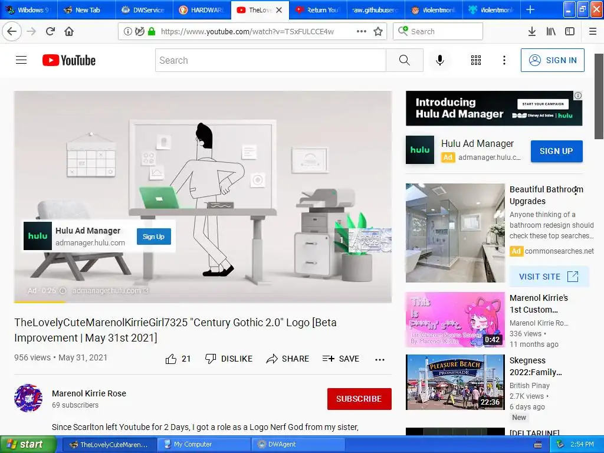Click Sign Up on video ad overlay
The image size is (604, 453).
click(154, 237)
